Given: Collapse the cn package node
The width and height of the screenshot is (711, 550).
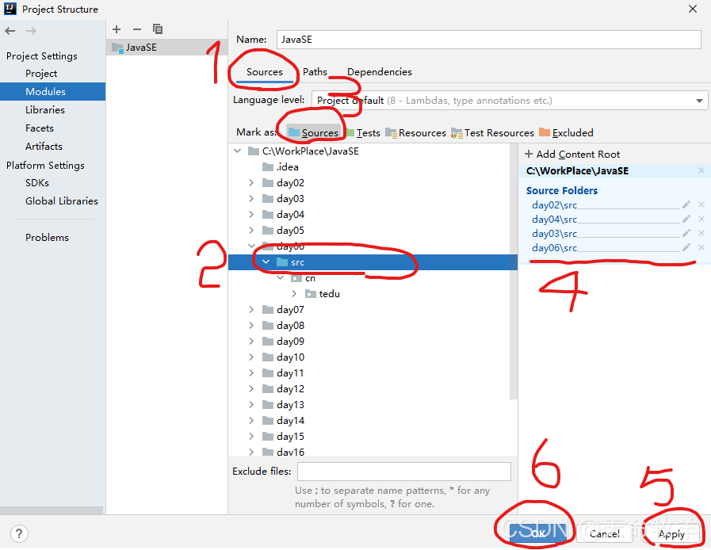Looking at the screenshot, I should 281,278.
